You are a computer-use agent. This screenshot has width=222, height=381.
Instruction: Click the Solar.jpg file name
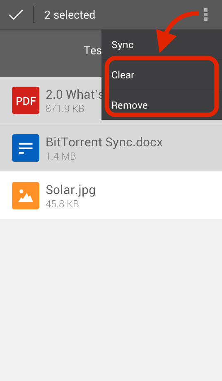click(70, 190)
